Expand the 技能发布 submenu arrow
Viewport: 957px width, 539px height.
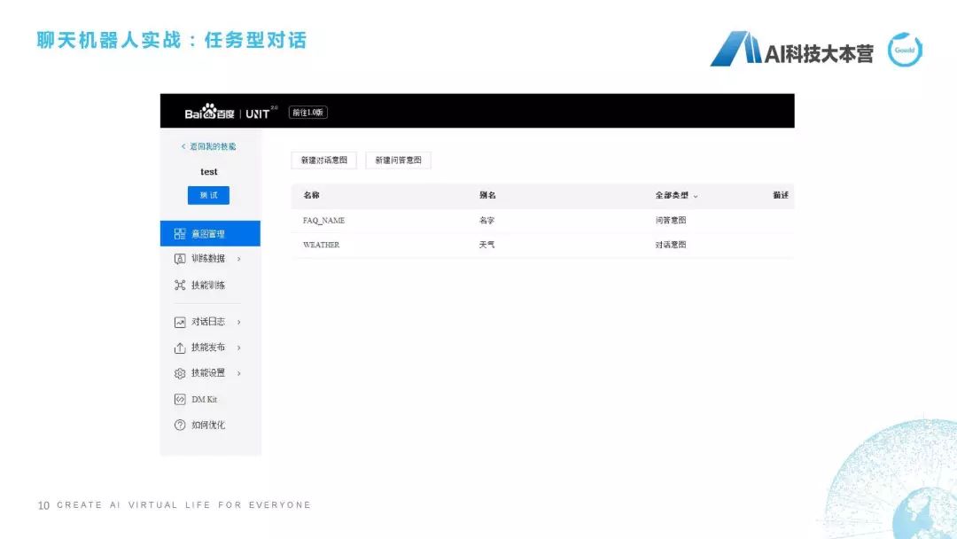[x=238, y=348]
